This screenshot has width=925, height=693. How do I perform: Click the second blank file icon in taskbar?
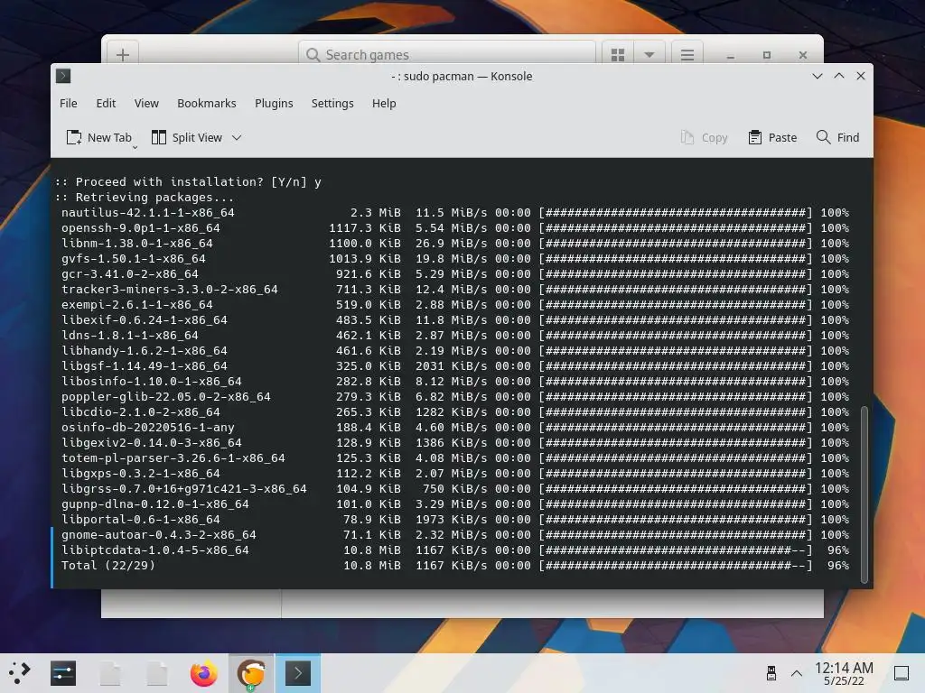click(x=157, y=673)
